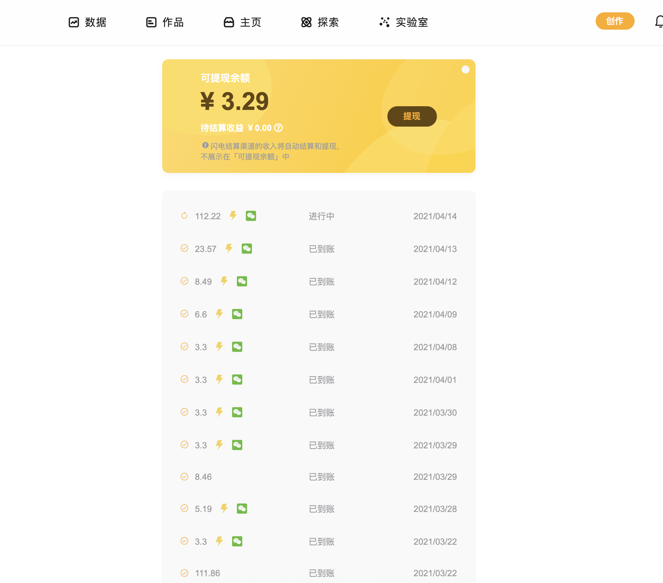Click the question mark icon beside pending earnings
This screenshot has width=663, height=583.
(x=278, y=128)
